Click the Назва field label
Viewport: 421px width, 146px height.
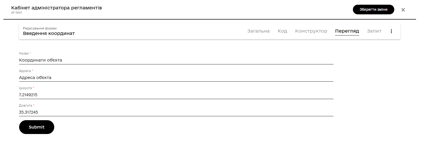pos(24,53)
